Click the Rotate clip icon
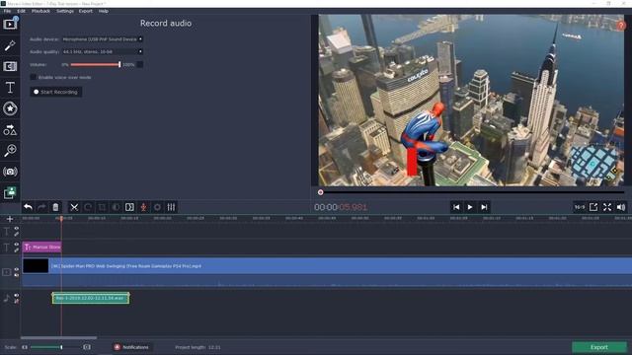 (88, 207)
